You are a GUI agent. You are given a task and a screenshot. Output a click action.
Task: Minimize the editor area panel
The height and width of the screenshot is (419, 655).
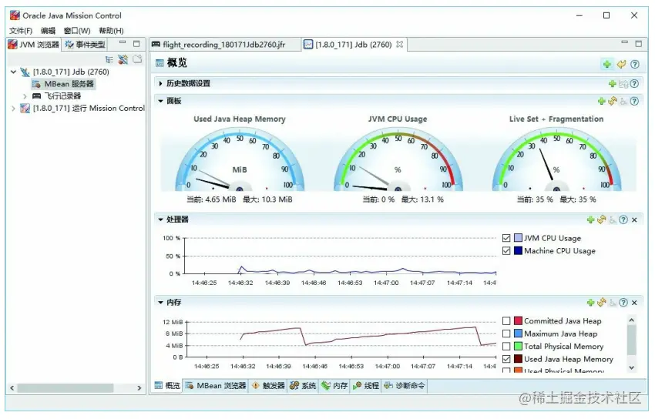[624, 42]
